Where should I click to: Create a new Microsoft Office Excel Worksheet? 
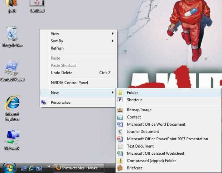click(169, 153)
